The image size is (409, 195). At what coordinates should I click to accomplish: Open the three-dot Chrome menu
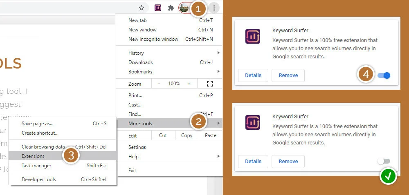coord(214,8)
